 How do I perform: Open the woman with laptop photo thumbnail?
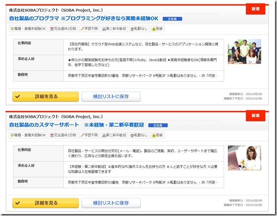point(244,158)
